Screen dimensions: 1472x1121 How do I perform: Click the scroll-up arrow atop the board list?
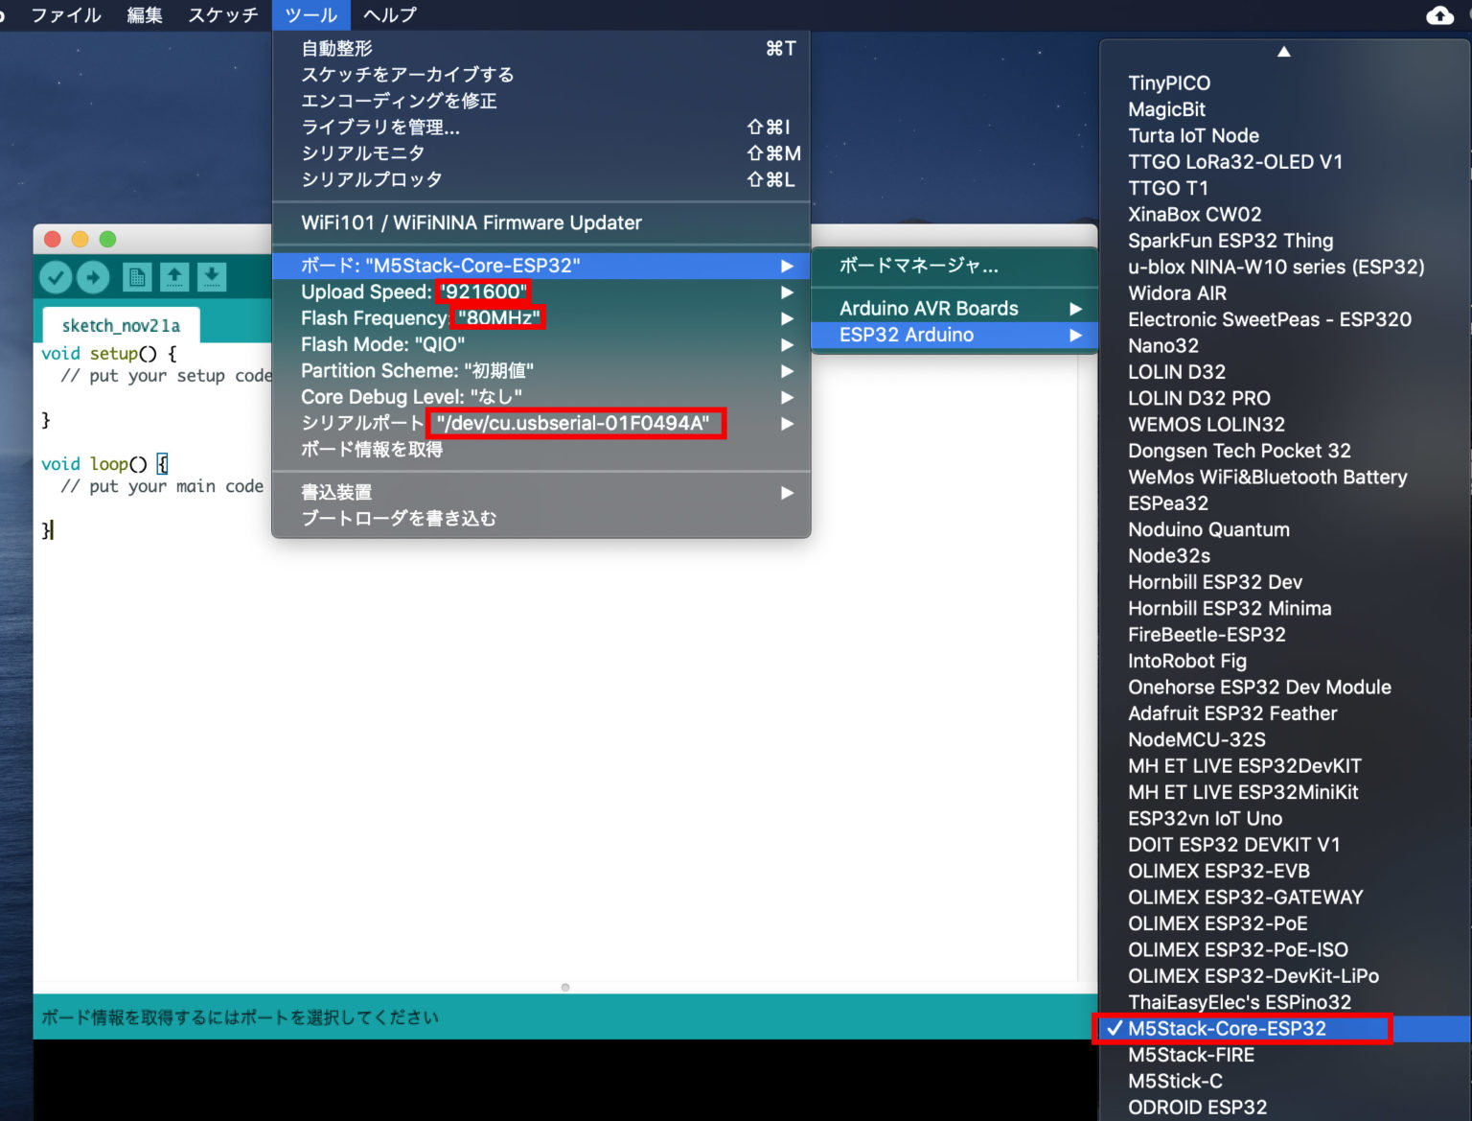tap(1283, 52)
